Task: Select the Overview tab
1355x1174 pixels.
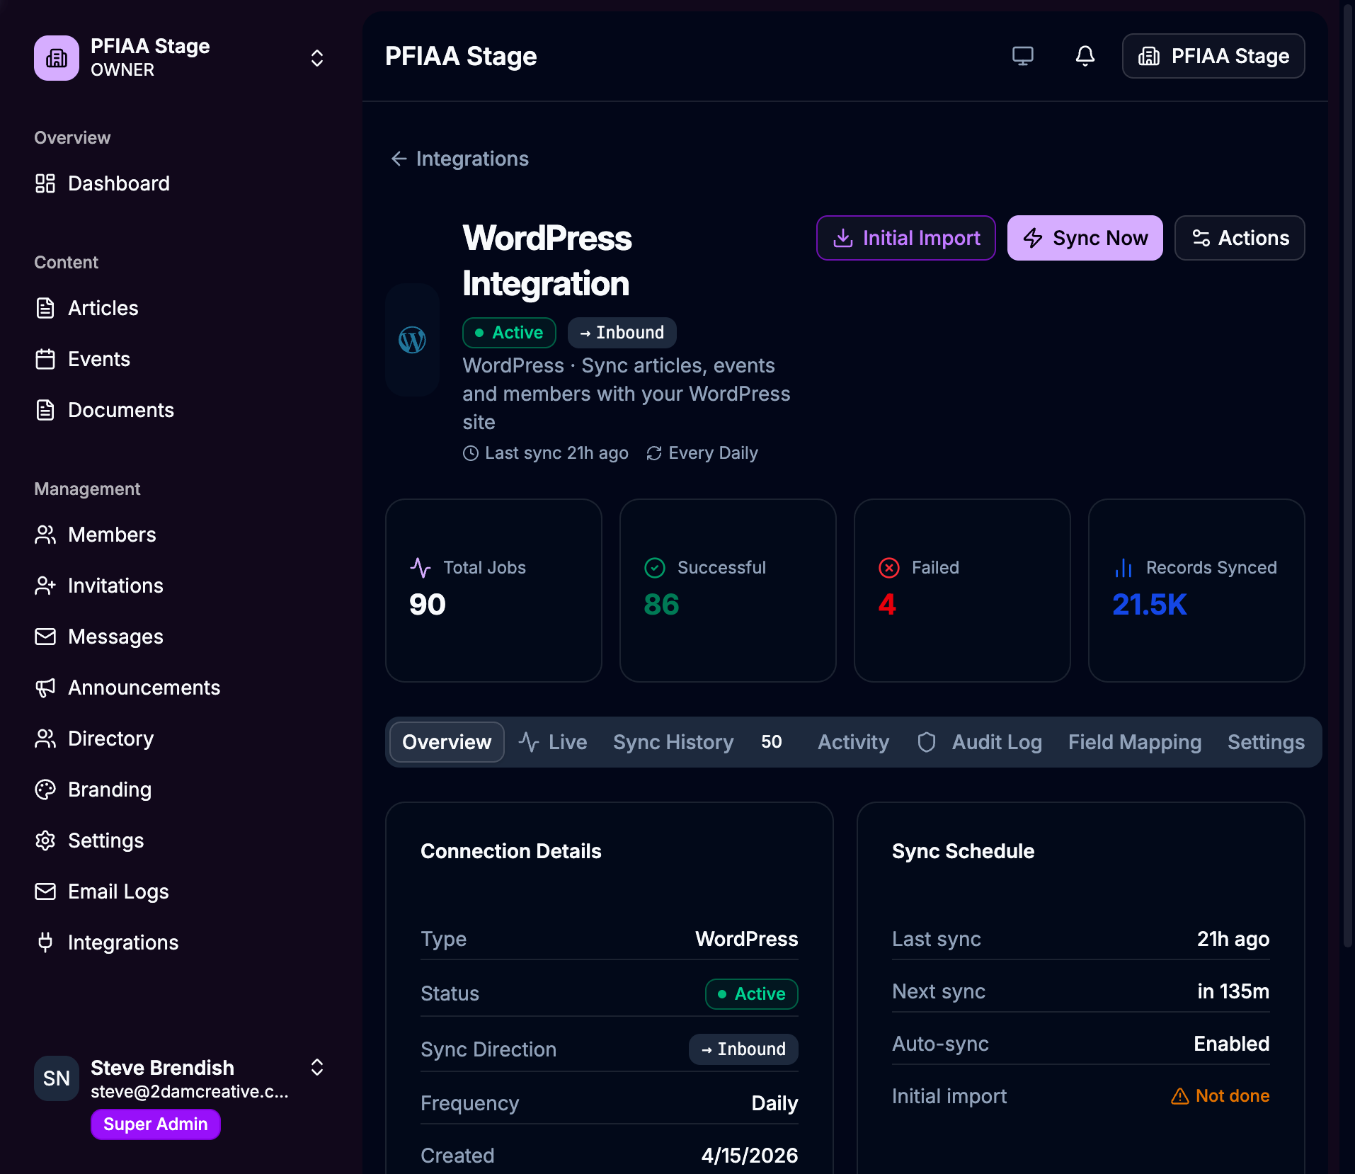Action: (x=447, y=742)
